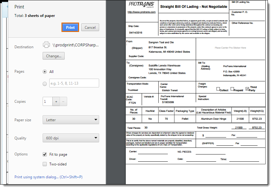
Task: Open the Change destination button
Action: 54,56
